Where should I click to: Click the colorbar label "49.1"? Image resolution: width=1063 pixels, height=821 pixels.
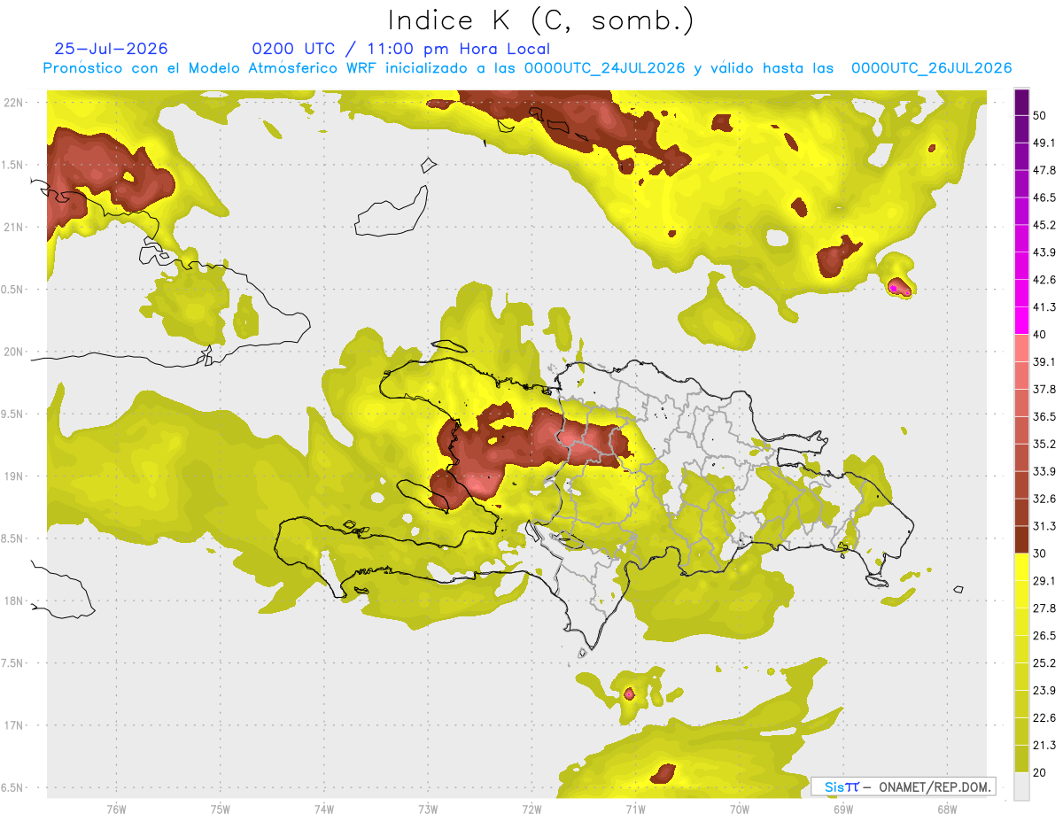[1044, 143]
